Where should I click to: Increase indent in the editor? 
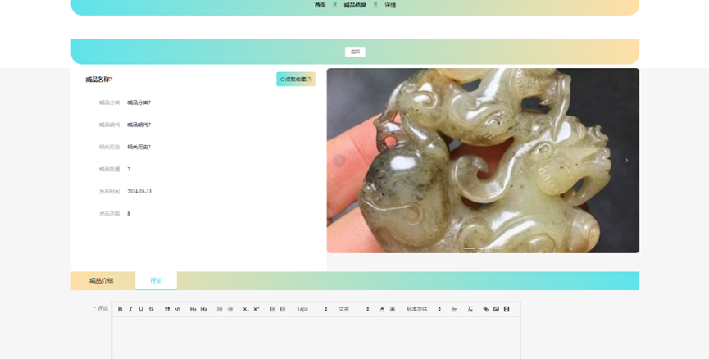point(283,309)
